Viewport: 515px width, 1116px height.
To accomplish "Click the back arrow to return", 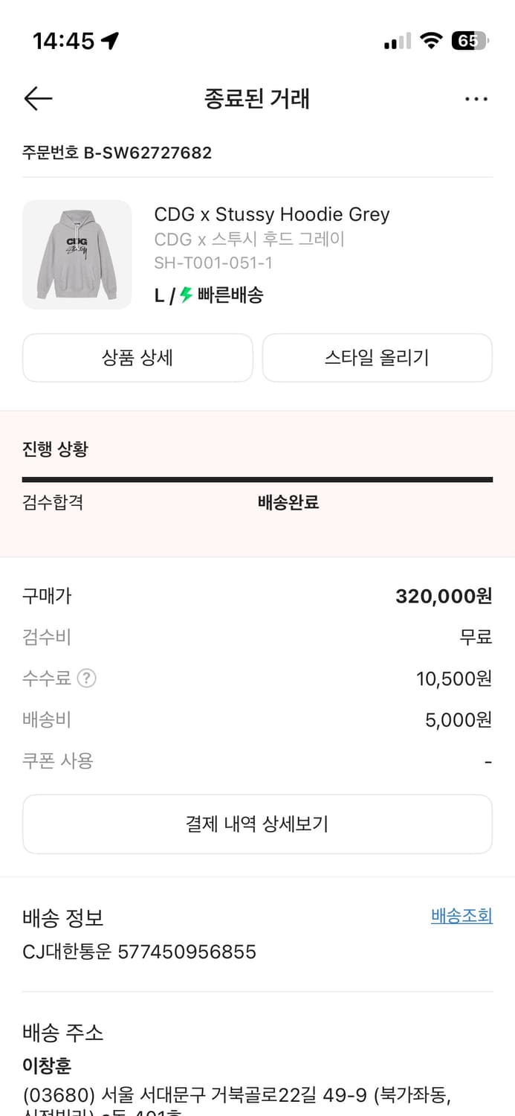I will pos(37,98).
